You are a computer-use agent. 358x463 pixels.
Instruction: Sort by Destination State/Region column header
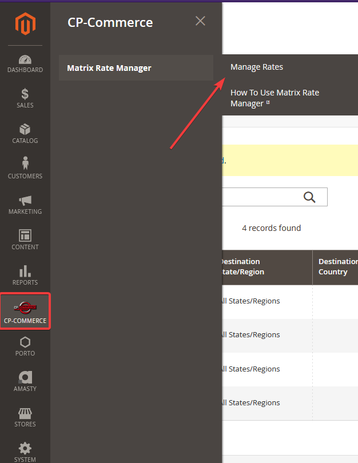click(267, 267)
